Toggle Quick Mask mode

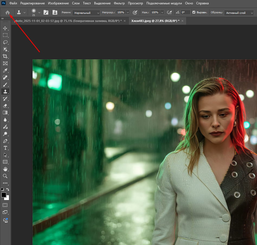coord(5,205)
